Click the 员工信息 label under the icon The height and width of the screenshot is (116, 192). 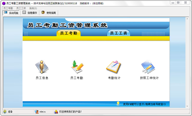[x=42, y=78]
